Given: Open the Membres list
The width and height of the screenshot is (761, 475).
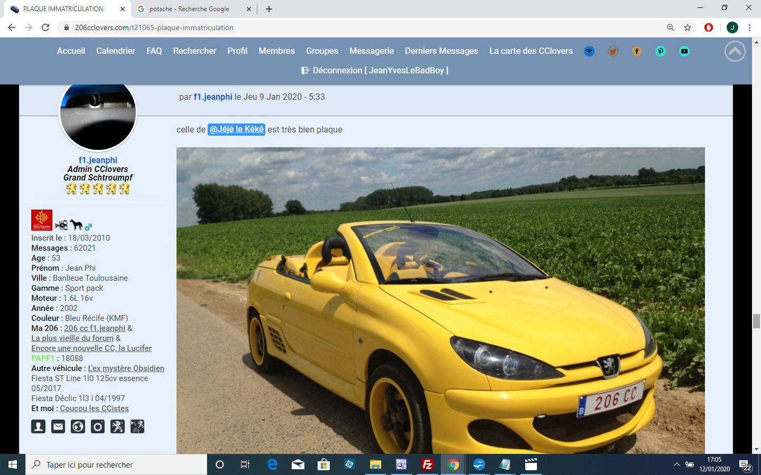Looking at the screenshot, I should coord(276,51).
